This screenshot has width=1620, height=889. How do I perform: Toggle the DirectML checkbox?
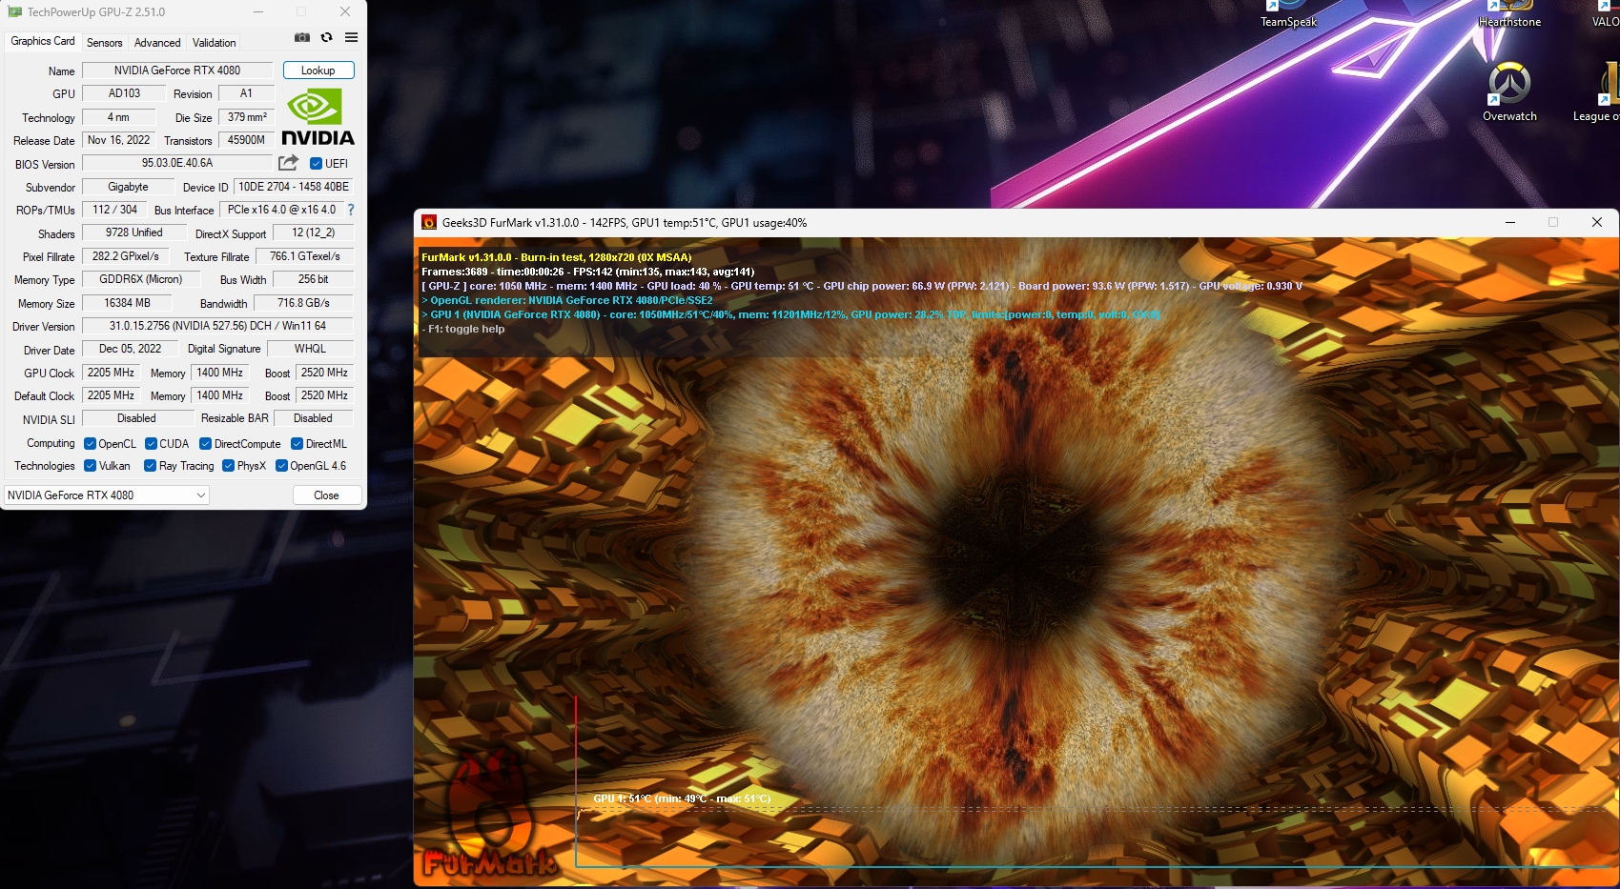tap(297, 443)
